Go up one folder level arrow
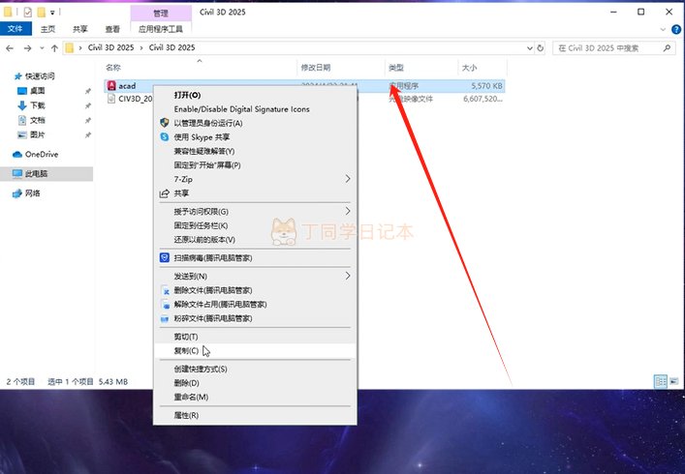The image size is (685, 474). coord(54,48)
